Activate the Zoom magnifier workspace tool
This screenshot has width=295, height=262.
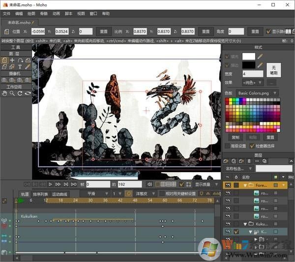tap(12, 93)
